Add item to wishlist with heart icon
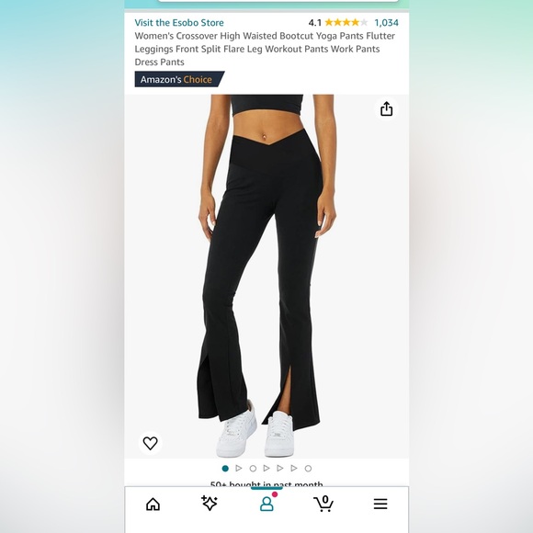Viewport: 533px width, 533px height. pyautogui.click(x=150, y=443)
